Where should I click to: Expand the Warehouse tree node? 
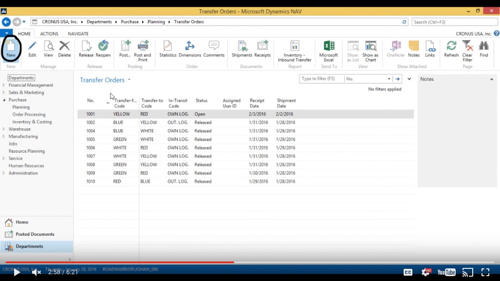coord(4,129)
